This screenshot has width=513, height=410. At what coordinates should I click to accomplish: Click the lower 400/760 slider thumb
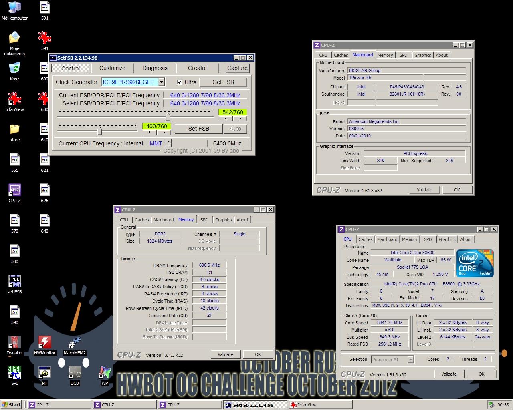pos(99,131)
